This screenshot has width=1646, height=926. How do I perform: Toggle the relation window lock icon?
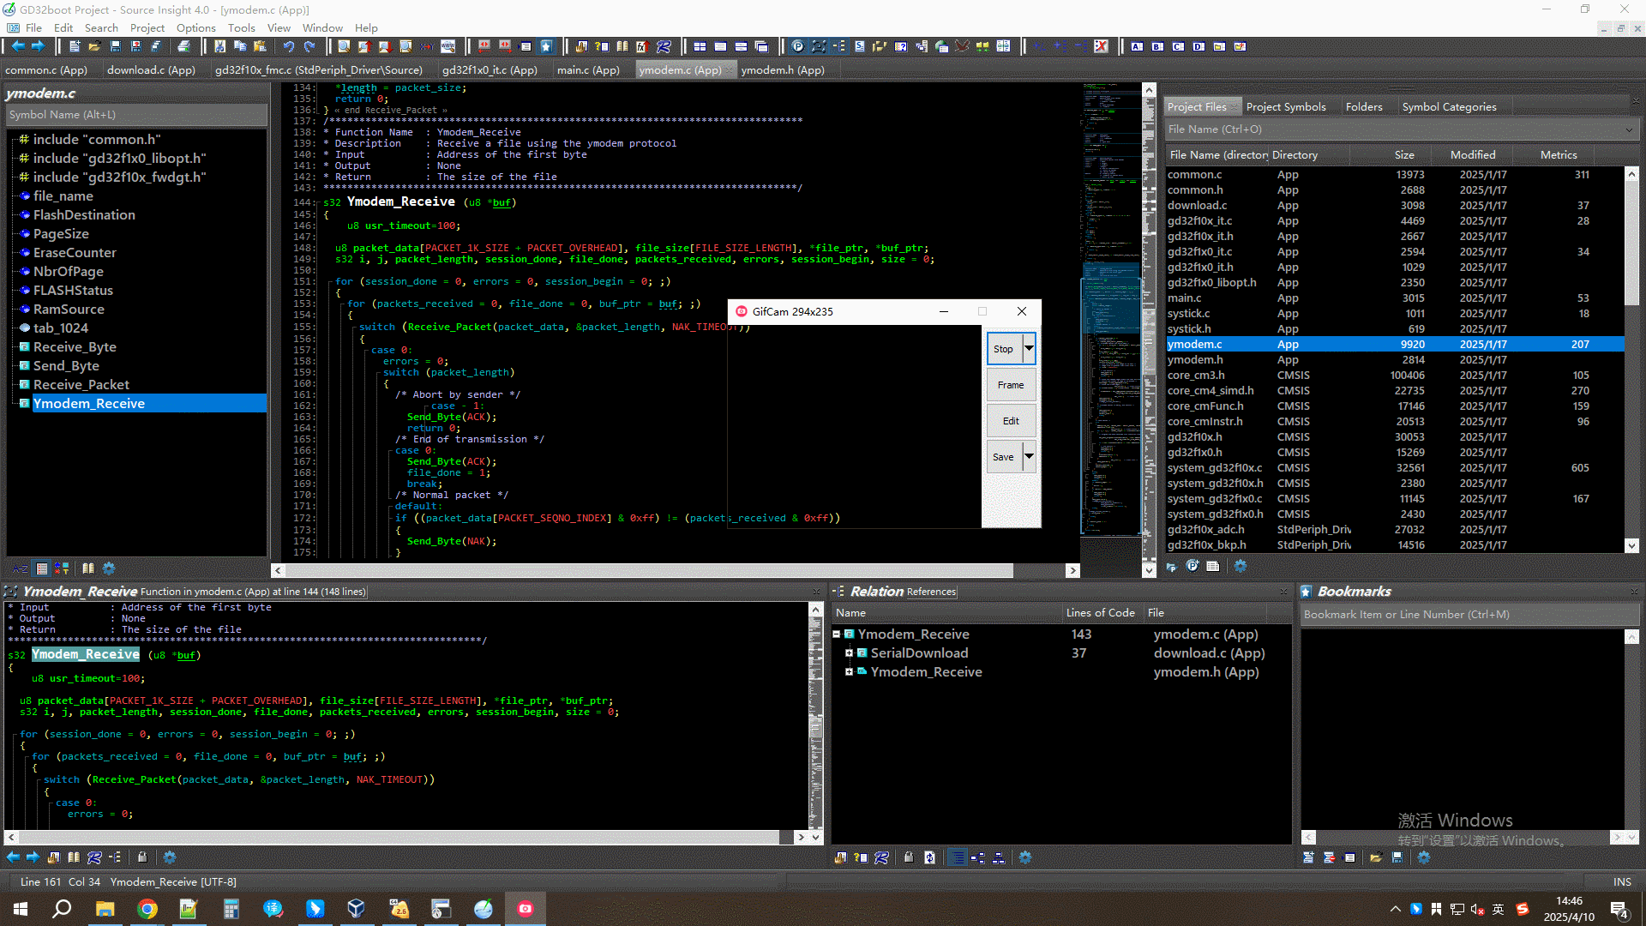[x=909, y=857]
